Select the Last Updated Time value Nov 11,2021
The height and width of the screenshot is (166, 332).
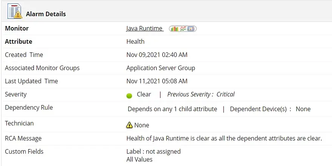157,81
